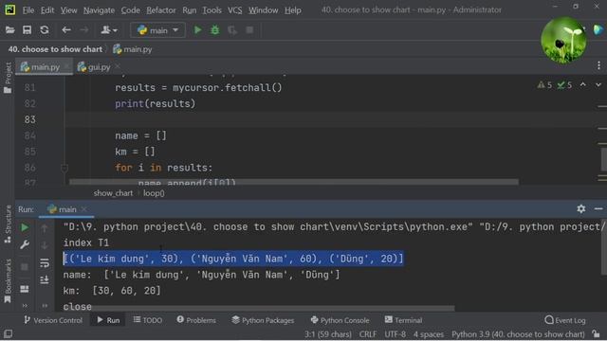Open the Navigate menu
This screenshot has width=607, height=341.
pos(99,10)
